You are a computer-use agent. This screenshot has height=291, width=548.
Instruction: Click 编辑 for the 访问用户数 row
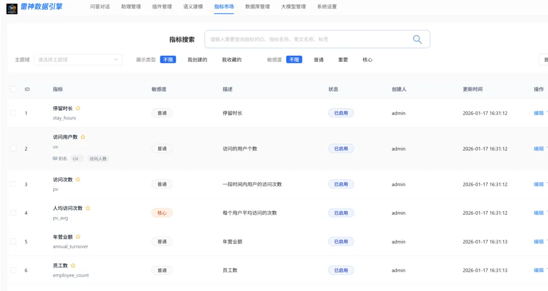click(x=538, y=148)
